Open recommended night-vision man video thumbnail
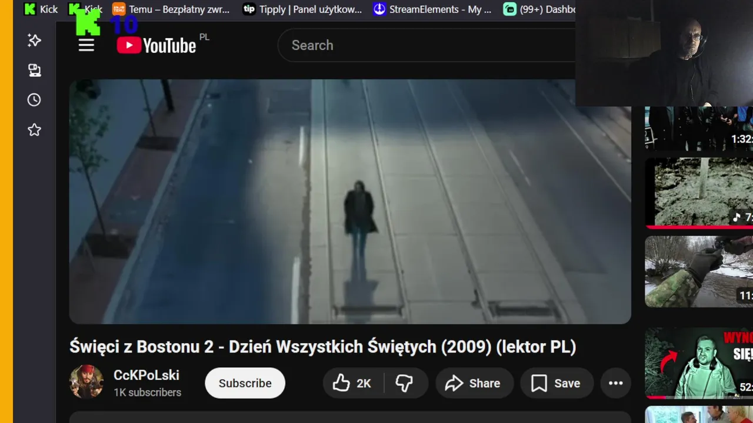 699,362
